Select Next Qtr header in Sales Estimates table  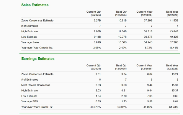[x=121, y=13]
